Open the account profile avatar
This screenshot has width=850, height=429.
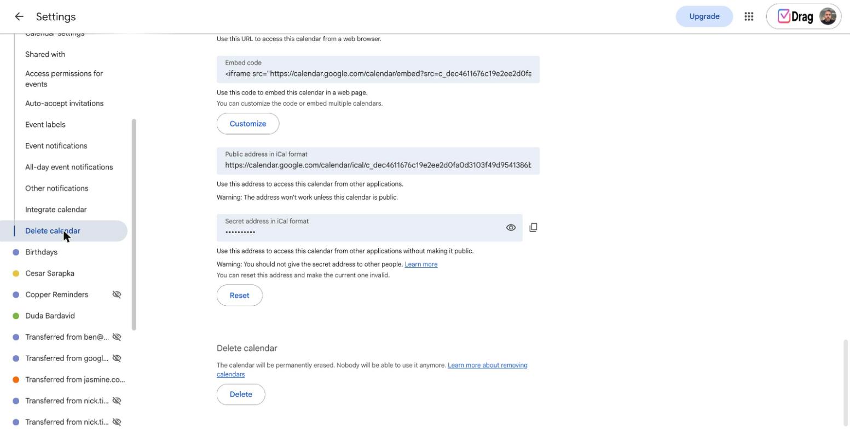[x=828, y=16]
